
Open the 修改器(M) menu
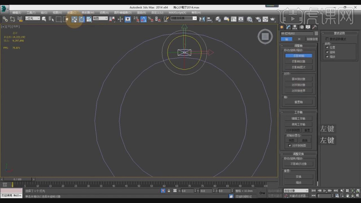88,12
